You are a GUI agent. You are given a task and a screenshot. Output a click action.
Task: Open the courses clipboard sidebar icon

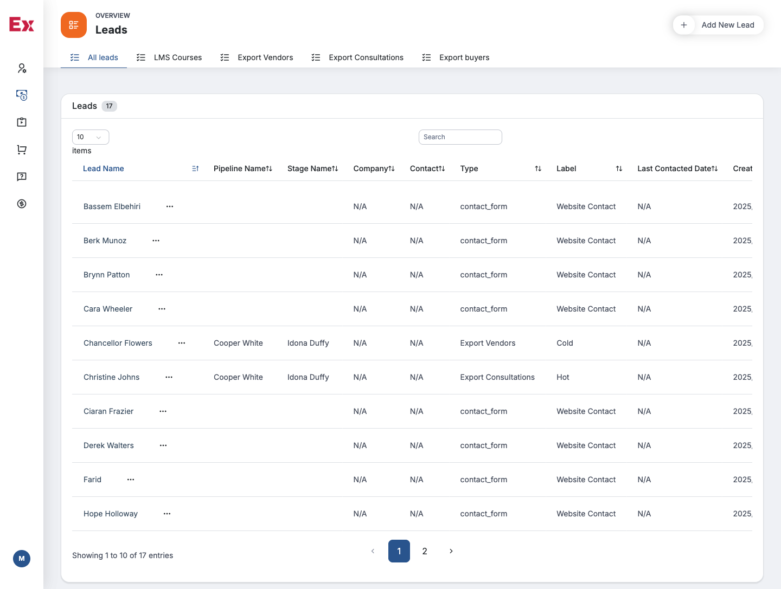point(22,122)
